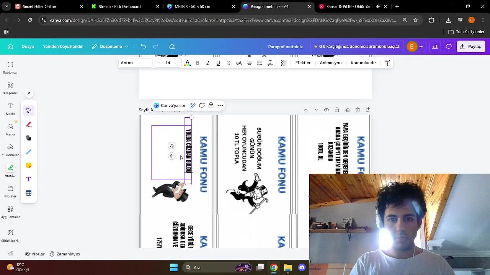Change text alignment
This screenshot has width=490, height=275.
coord(249,63)
